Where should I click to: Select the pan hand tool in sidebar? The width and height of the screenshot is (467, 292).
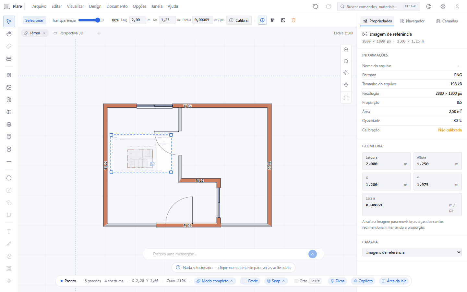[x=9, y=34]
